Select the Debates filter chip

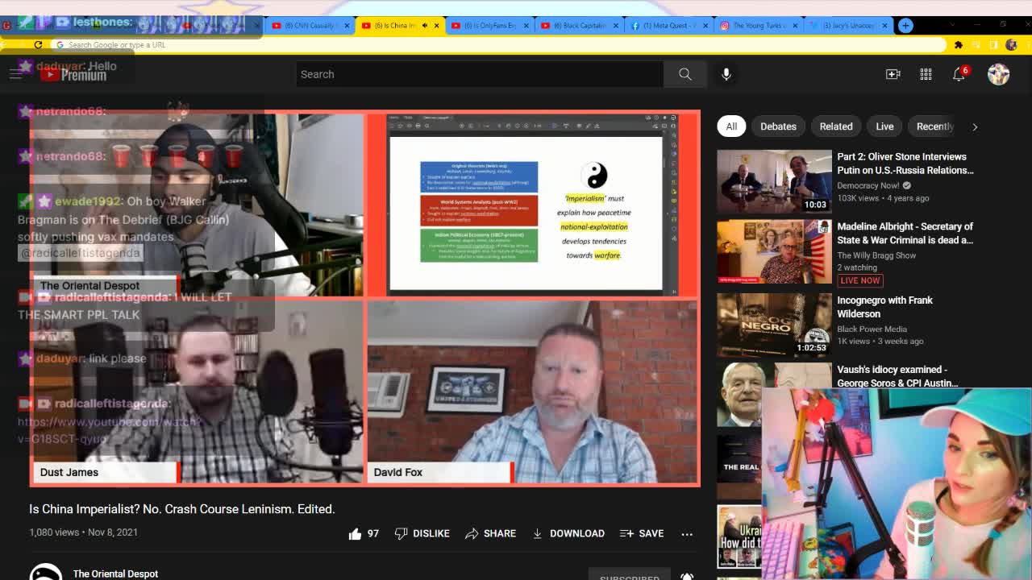778,126
